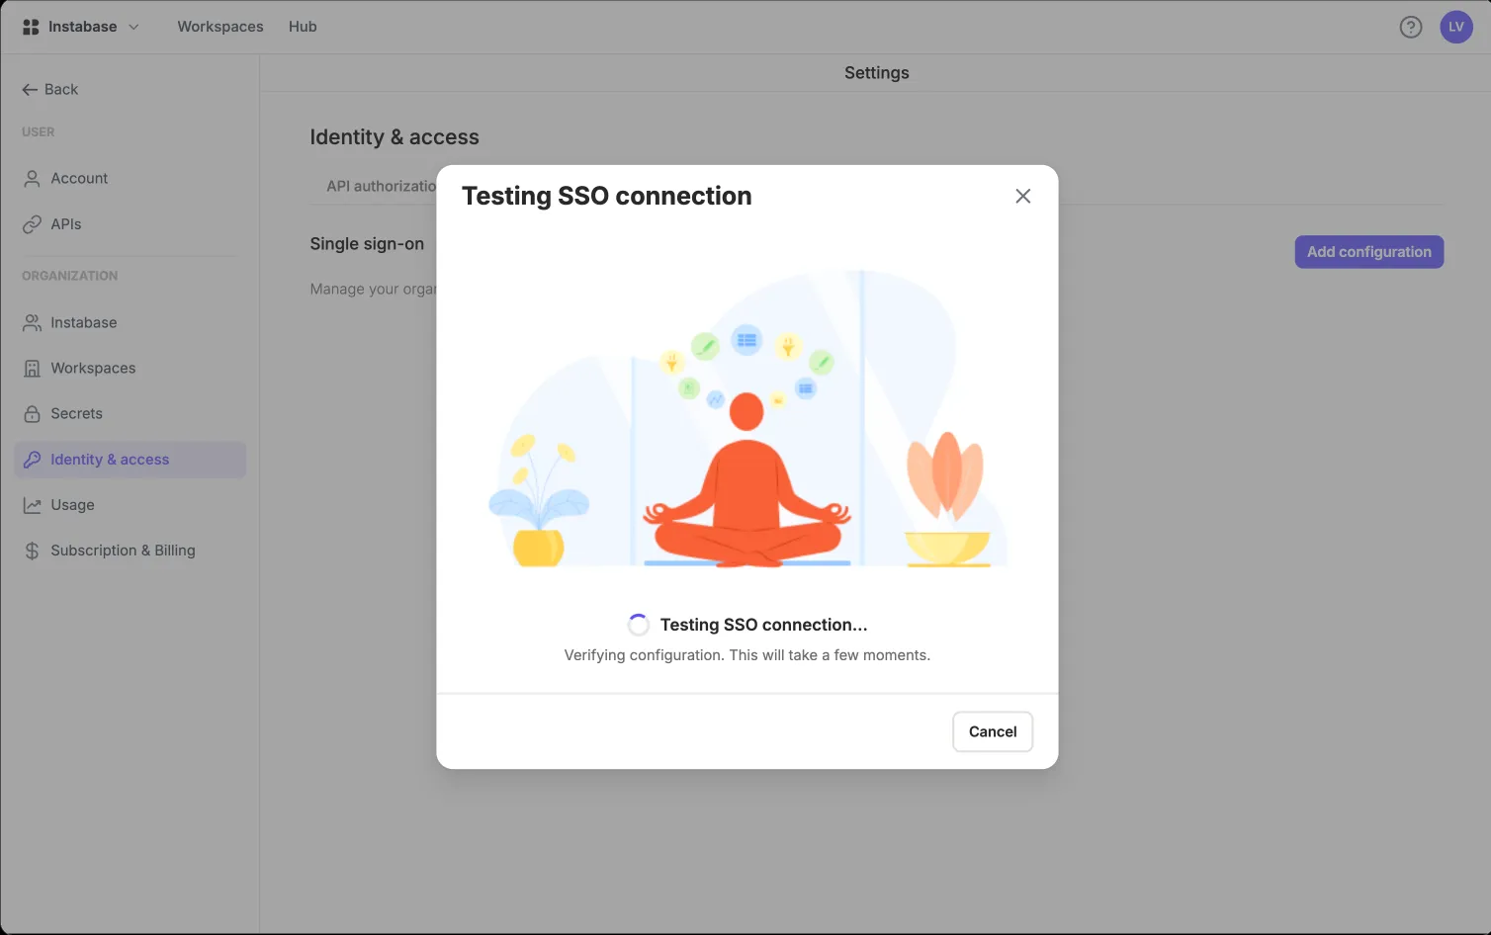Cancel the SSO connection test
The image size is (1491, 935).
click(x=993, y=731)
